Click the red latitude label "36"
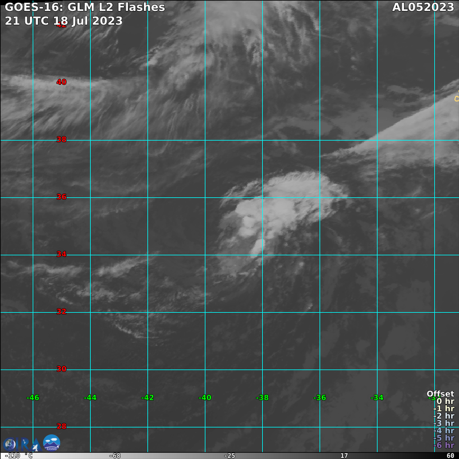Image resolution: width=459 pixels, height=459 pixels. pos(61,197)
